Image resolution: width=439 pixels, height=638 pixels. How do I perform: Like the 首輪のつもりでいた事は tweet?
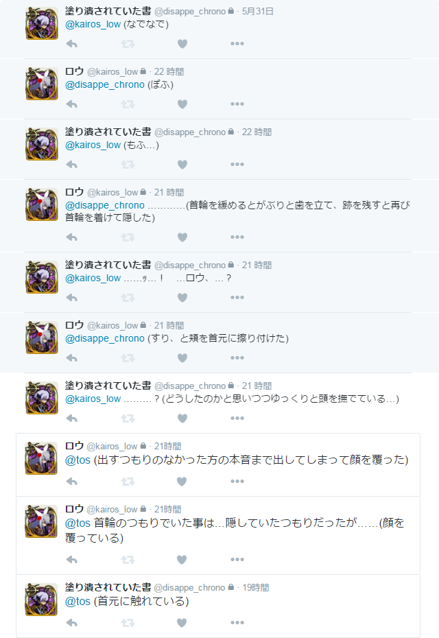(x=182, y=560)
